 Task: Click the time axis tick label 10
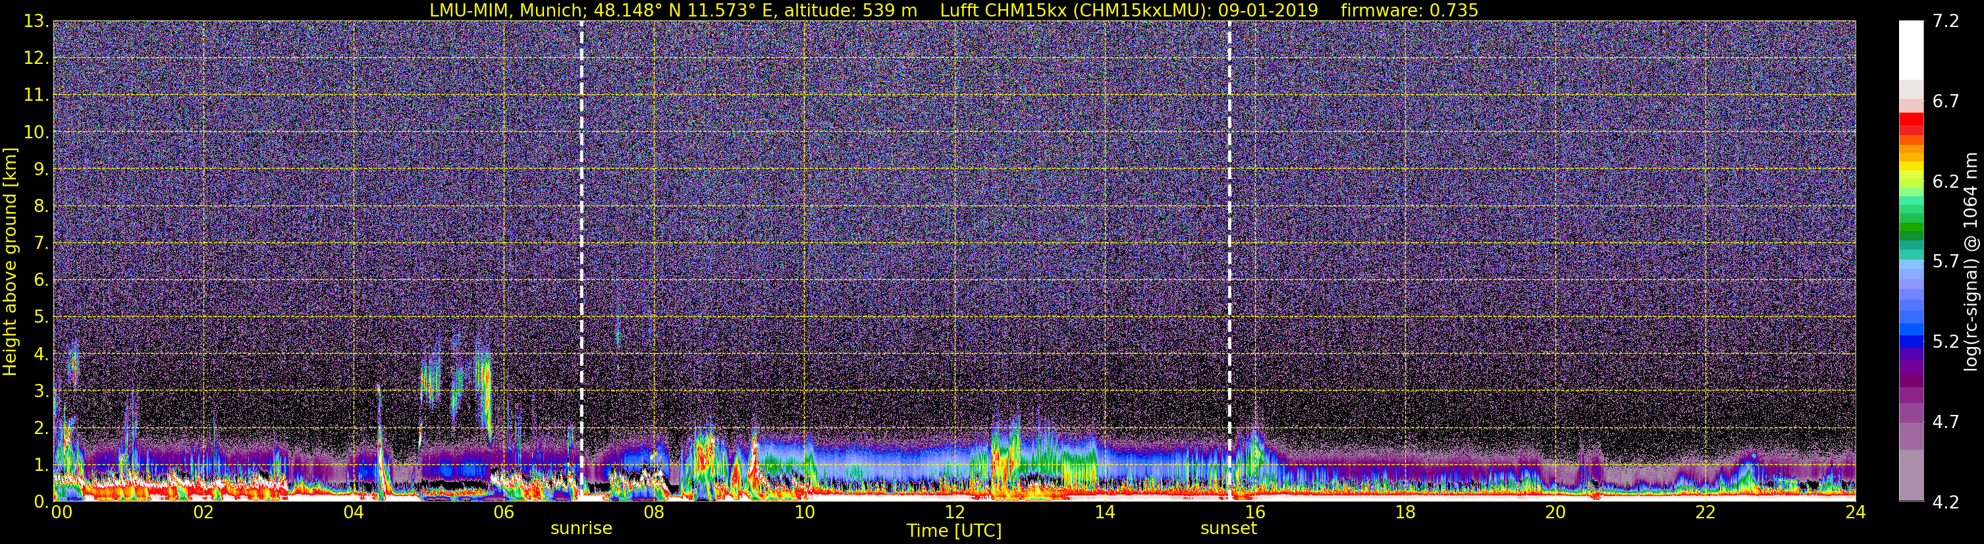point(804,512)
